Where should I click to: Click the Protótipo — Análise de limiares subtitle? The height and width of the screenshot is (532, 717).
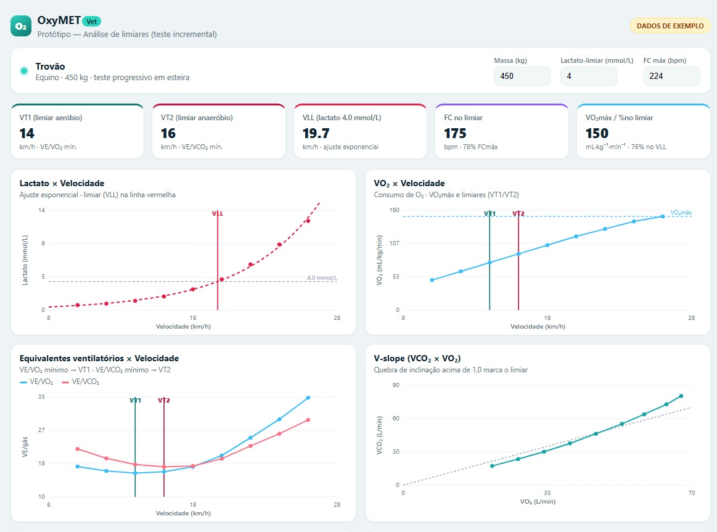127,35
